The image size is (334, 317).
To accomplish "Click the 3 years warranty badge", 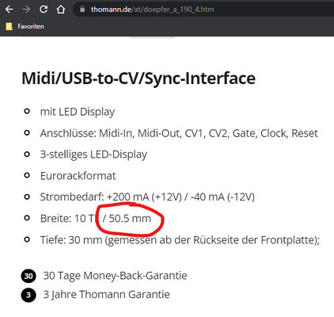I will point(28,295).
